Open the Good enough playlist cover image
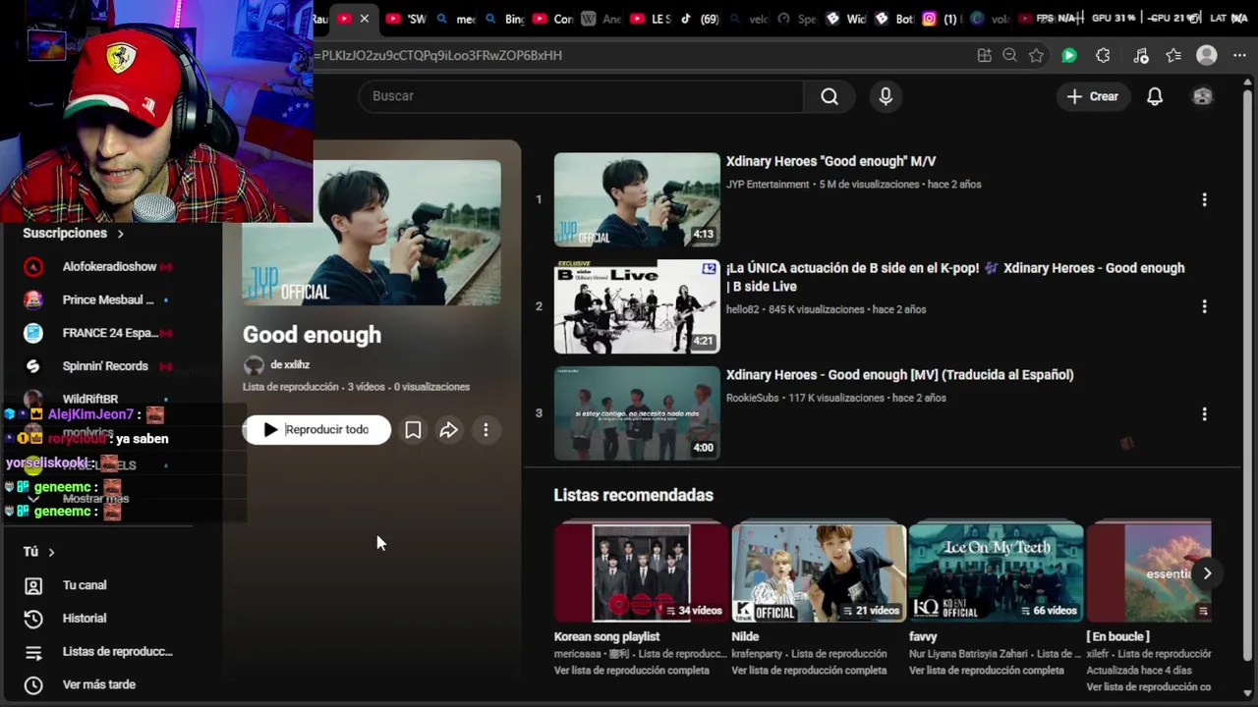The height and width of the screenshot is (707, 1258). point(372,233)
